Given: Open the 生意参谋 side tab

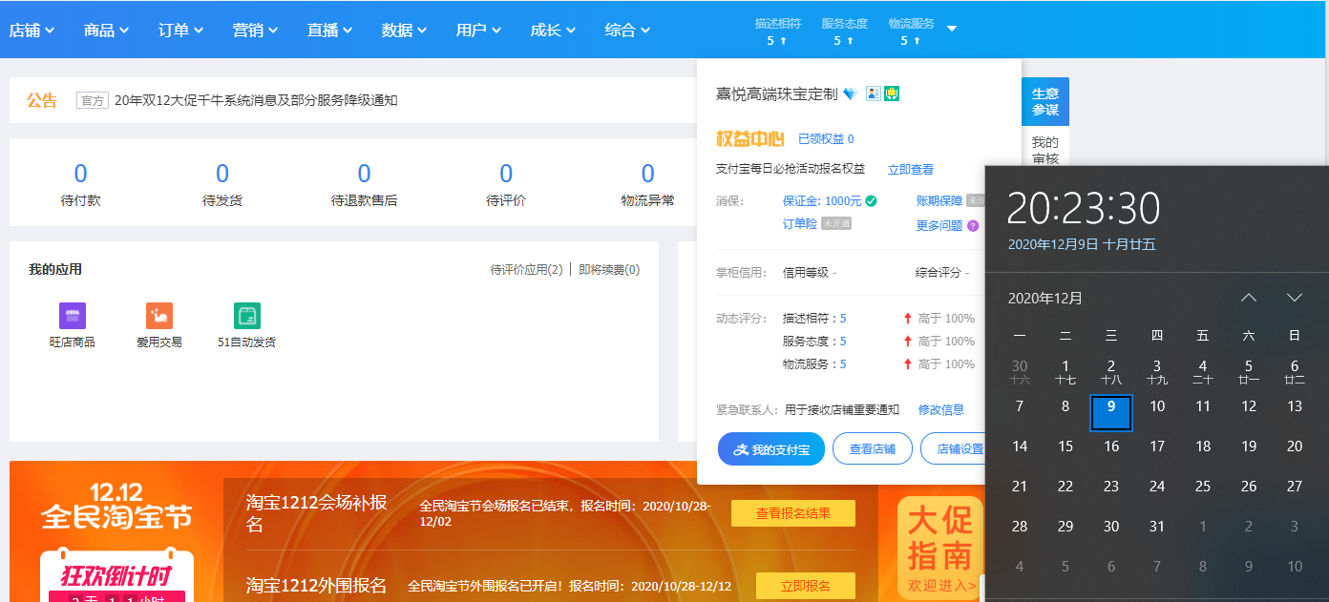Looking at the screenshot, I should [x=1045, y=101].
